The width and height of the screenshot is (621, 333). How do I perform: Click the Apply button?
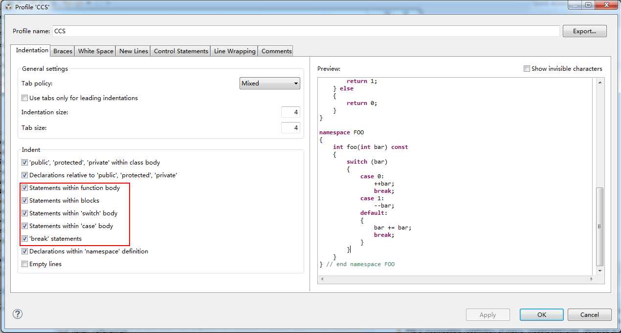488,315
